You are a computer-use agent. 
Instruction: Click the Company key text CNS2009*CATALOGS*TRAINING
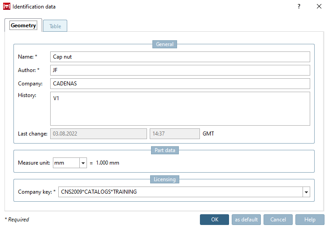click(99, 192)
